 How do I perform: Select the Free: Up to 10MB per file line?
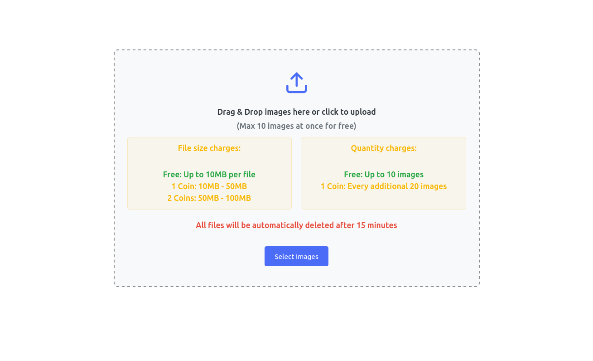coord(209,174)
